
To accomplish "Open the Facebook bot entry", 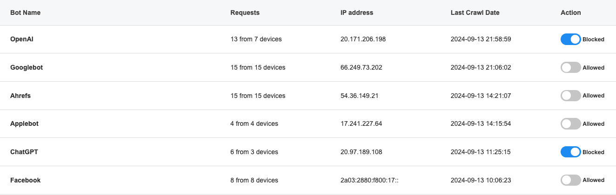I will [x=25, y=180].
